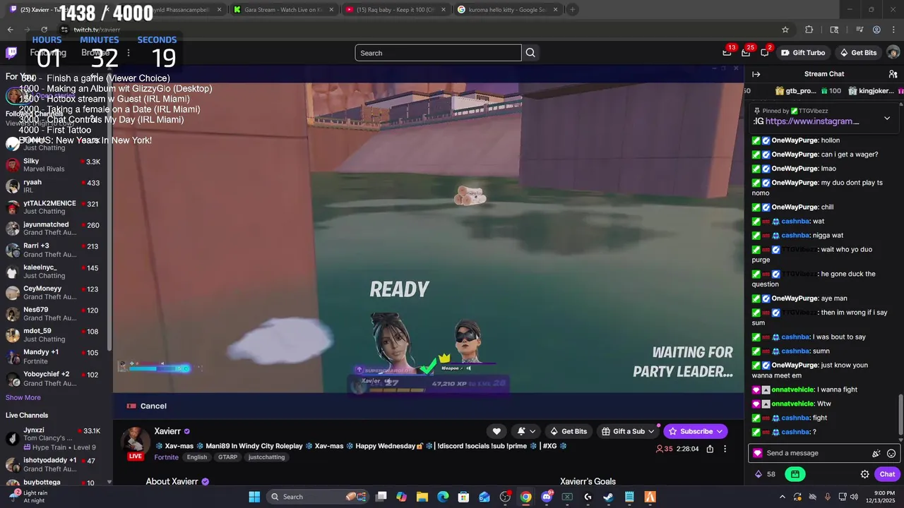Click the Twitch search input field
Image resolution: width=904 pixels, height=508 pixels.
[x=438, y=53]
